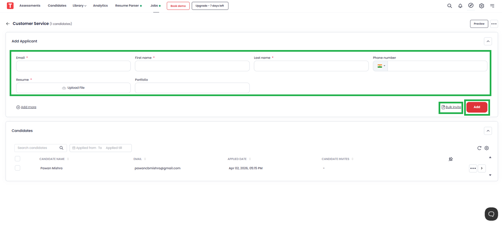This screenshot has width=502, height=227.
Task: Go back using the left arrow
Action: click(x=8, y=24)
